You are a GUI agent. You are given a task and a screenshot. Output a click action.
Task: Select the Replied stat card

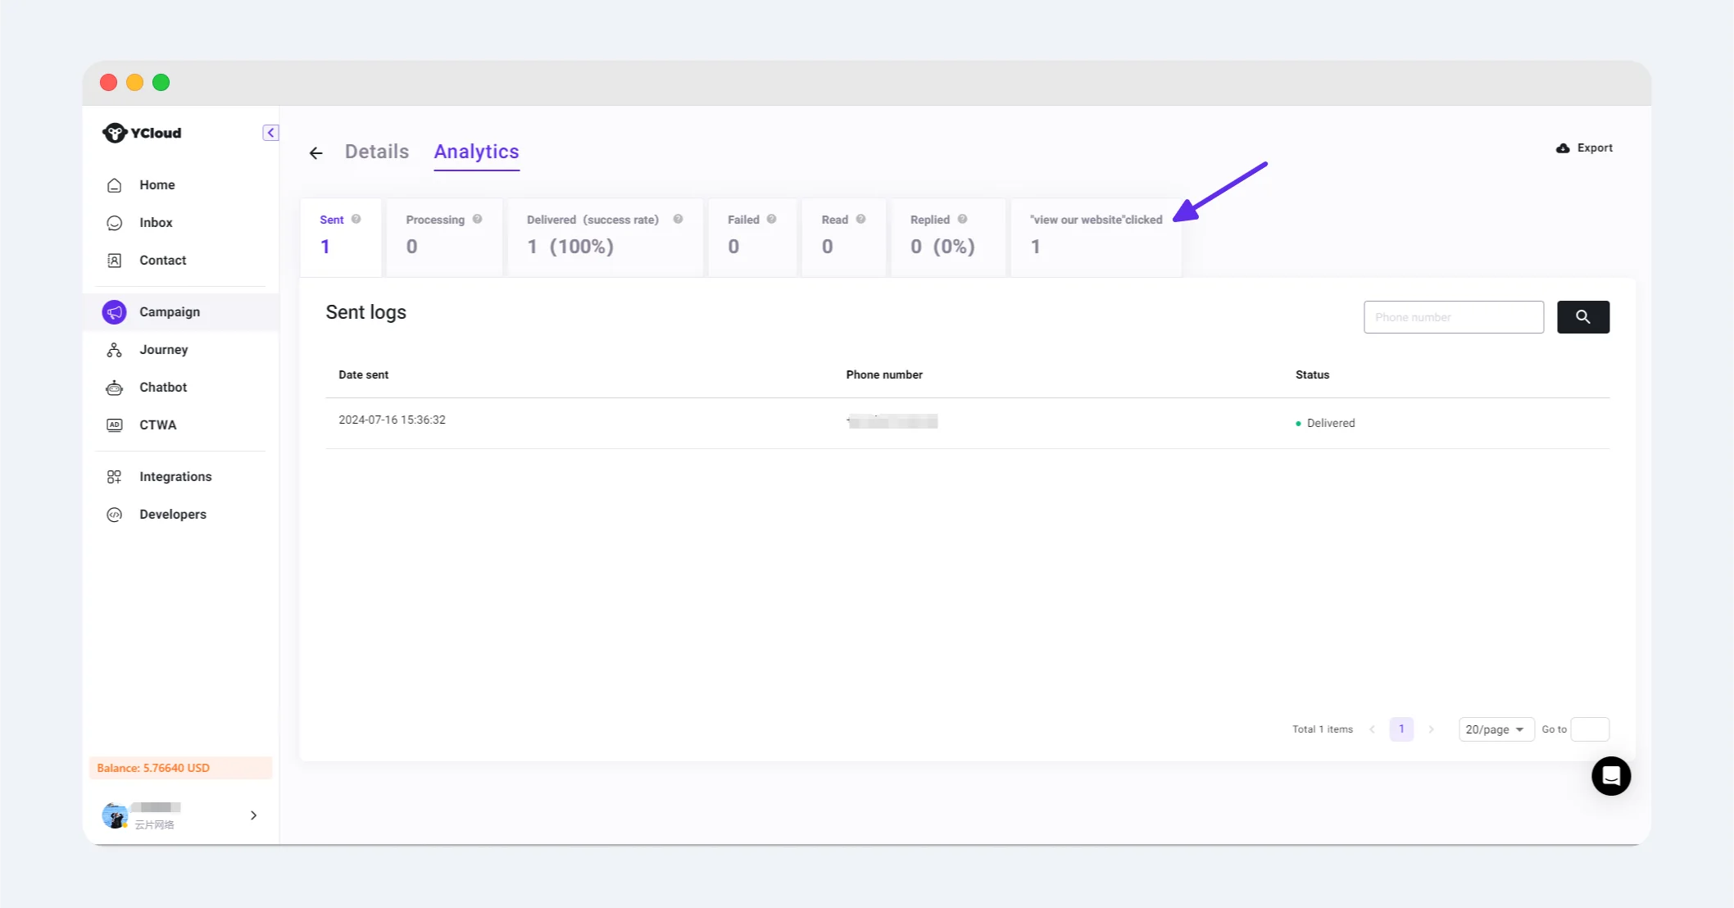coord(948,238)
